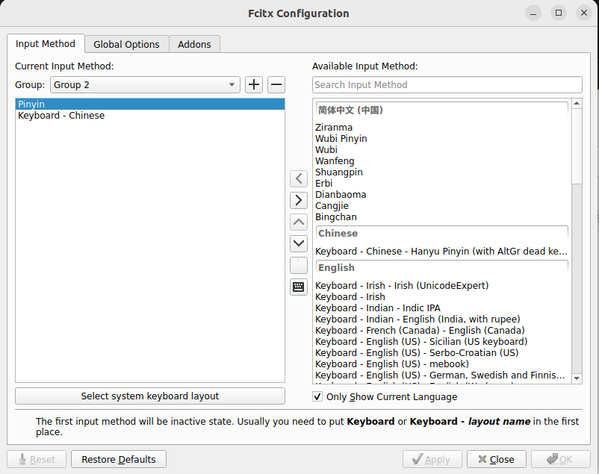Open the Group 2 dropdown
Screen dimensions: 599x474
pos(145,84)
